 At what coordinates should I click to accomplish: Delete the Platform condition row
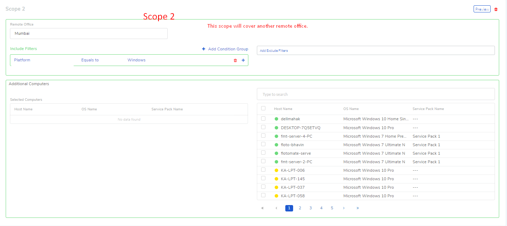[x=235, y=60]
